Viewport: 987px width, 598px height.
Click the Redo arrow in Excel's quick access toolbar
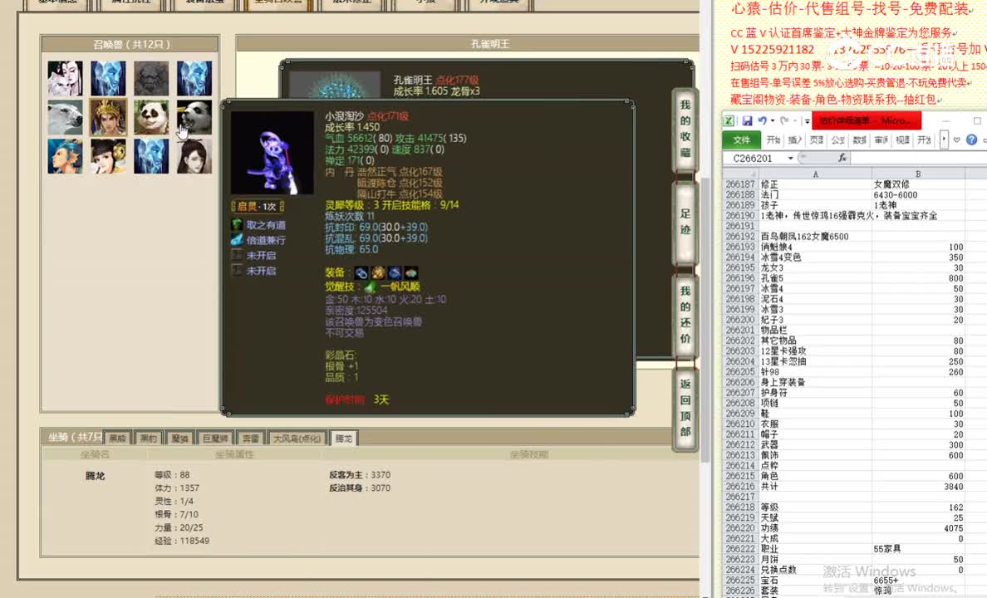point(784,120)
